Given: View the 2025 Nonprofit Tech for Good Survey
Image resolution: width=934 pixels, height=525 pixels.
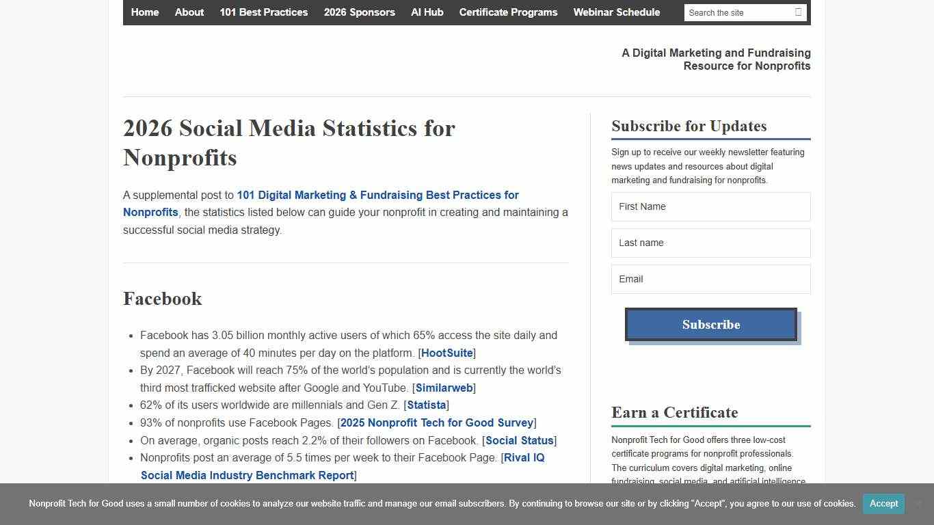Looking at the screenshot, I should point(436,422).
